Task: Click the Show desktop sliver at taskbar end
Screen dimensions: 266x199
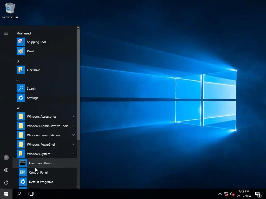Action: (265, 194)
